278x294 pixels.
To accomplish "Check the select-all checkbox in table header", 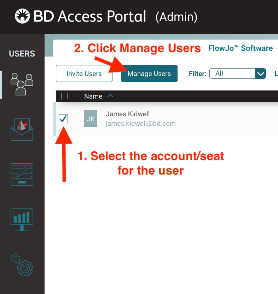I will click(x=65, y=96).
